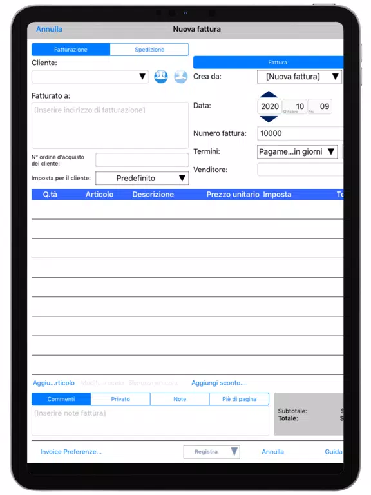Screen dimensions: 371x495
Task: Switch to the Spedizione tab
Action: pyautogui.click(x=149, y=50)
